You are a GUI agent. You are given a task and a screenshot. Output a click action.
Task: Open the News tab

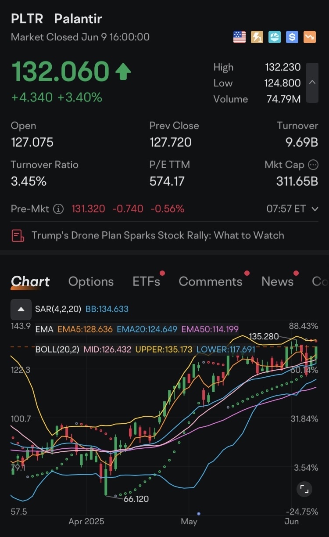coord(277,281)
